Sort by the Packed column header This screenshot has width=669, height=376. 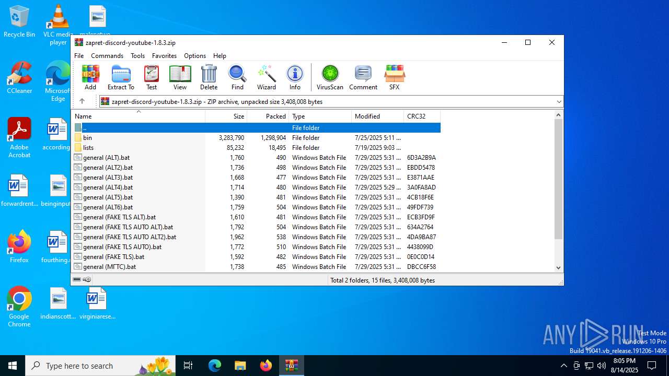click(268, 116)
